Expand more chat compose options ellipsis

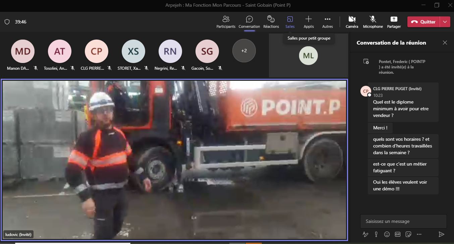(x=419, y=234)
